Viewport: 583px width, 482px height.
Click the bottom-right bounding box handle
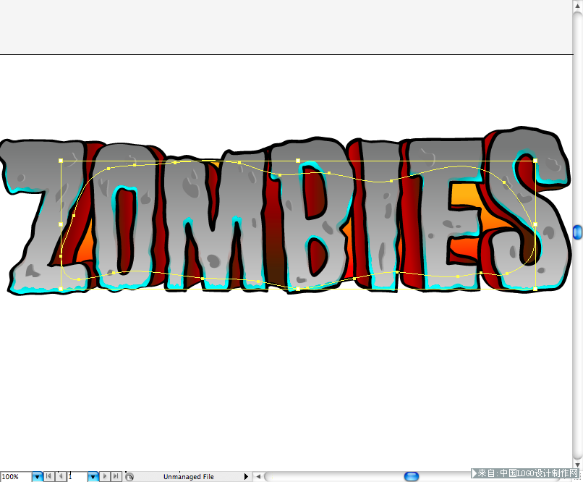535,288
